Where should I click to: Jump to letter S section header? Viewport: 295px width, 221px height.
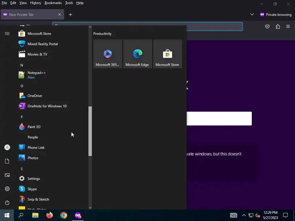coord(22,169)
